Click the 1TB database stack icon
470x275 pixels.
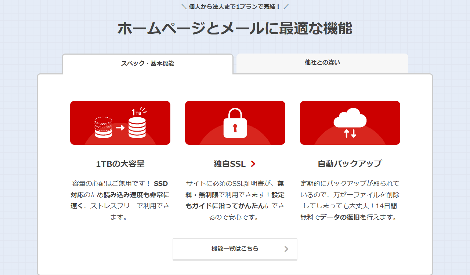pos(137,126)
